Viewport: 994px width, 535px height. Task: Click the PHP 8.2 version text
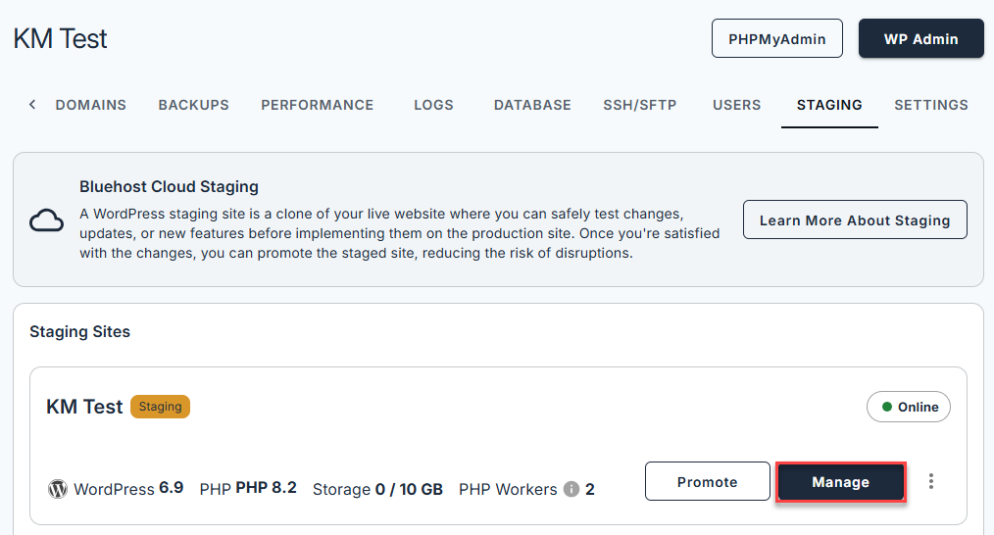point(248,488)
